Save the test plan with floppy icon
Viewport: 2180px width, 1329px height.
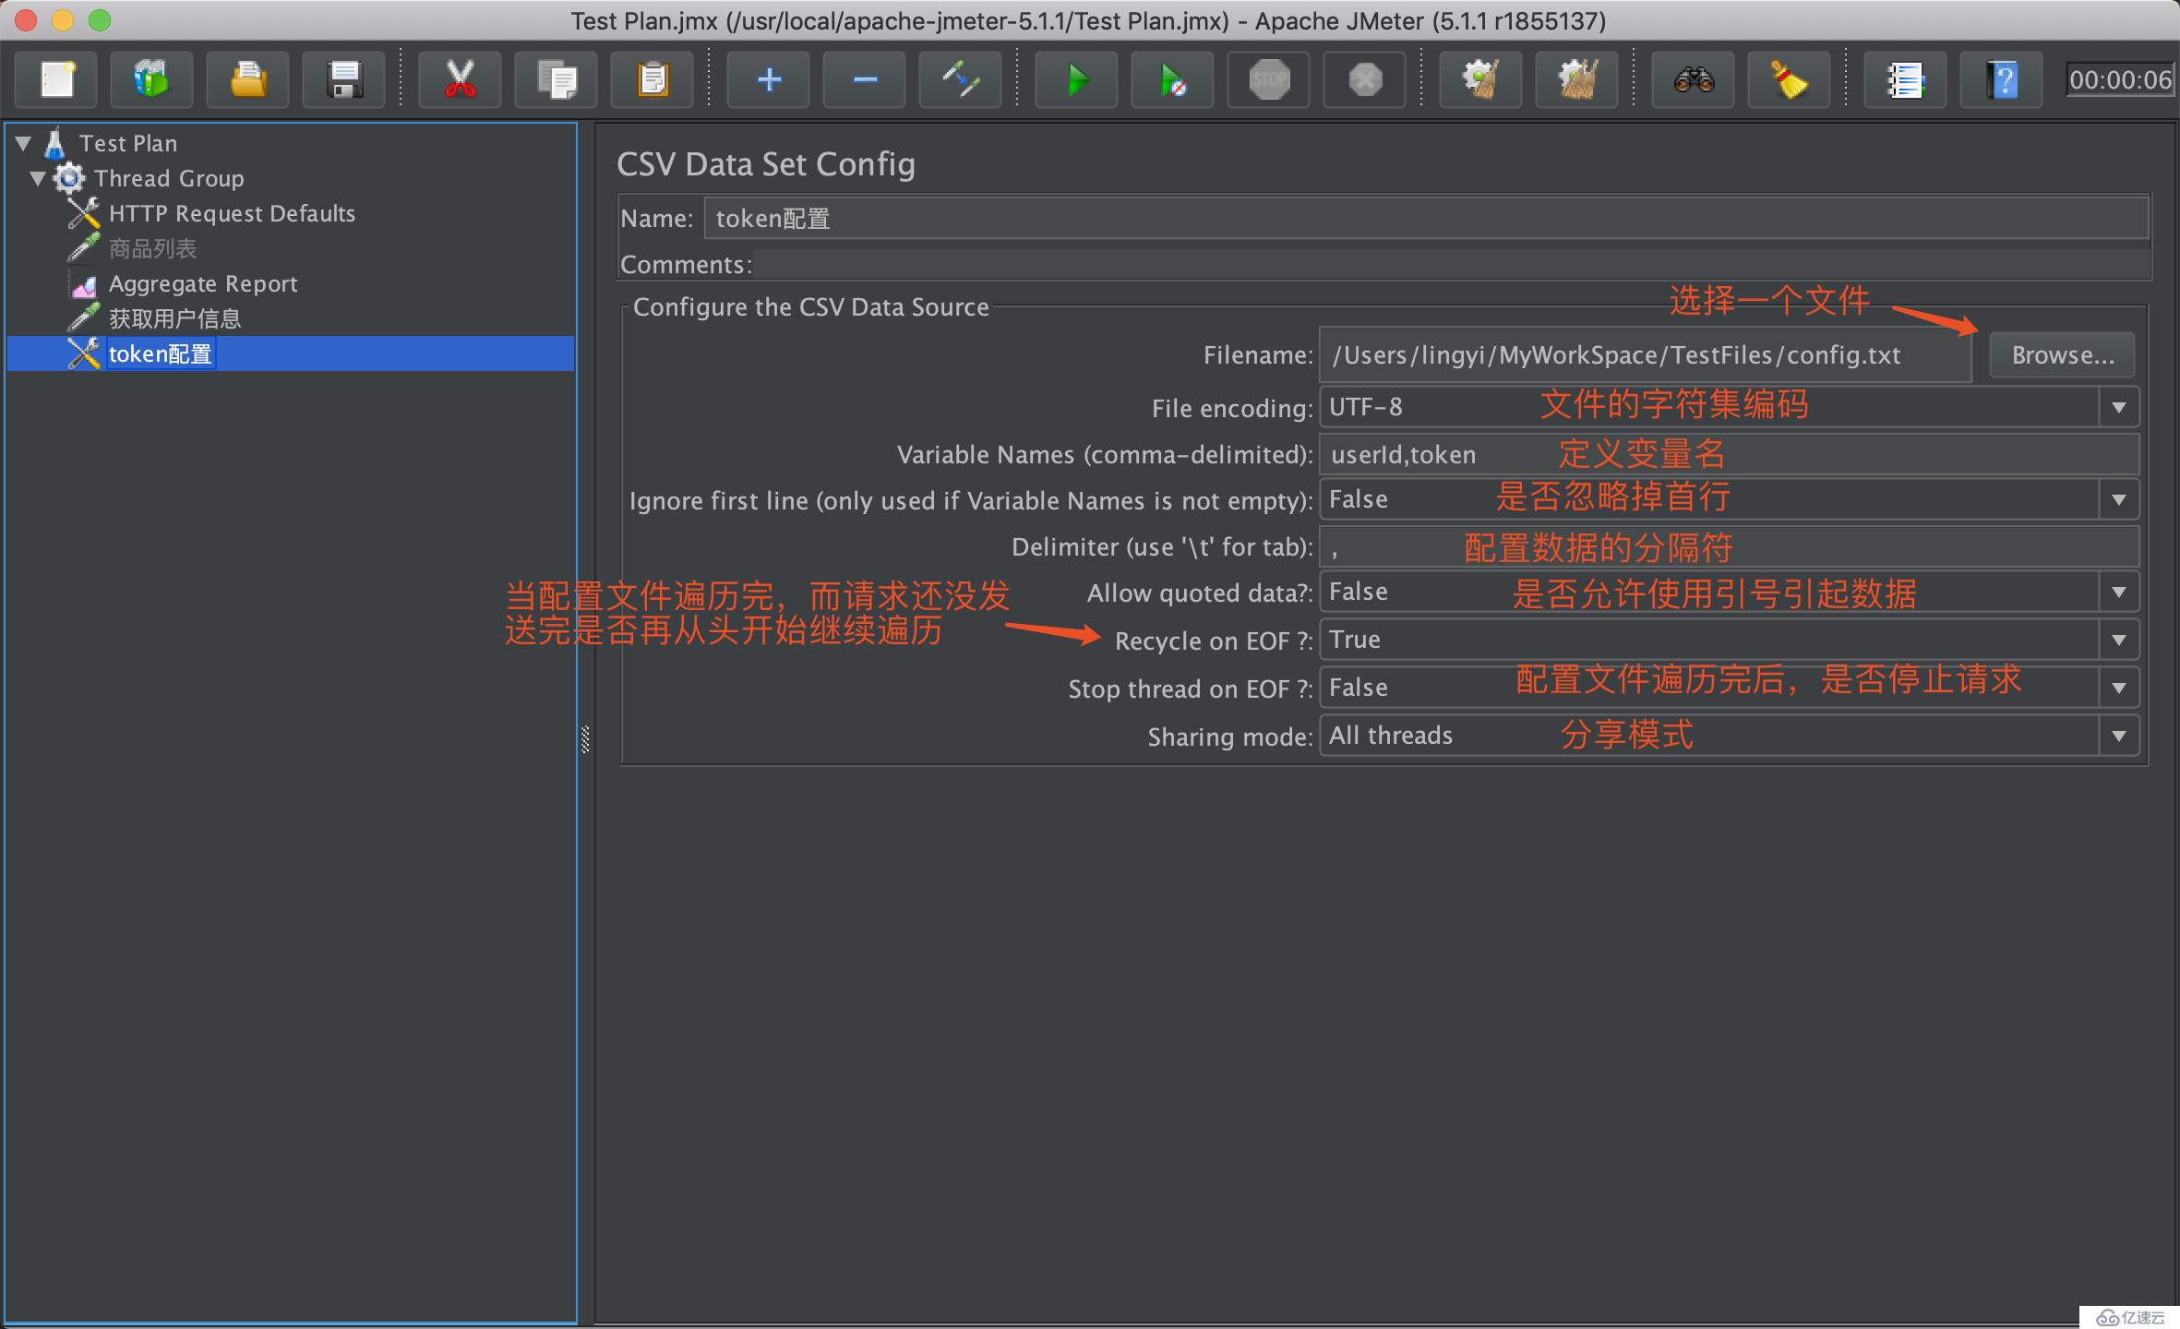(x=344, y=79)
